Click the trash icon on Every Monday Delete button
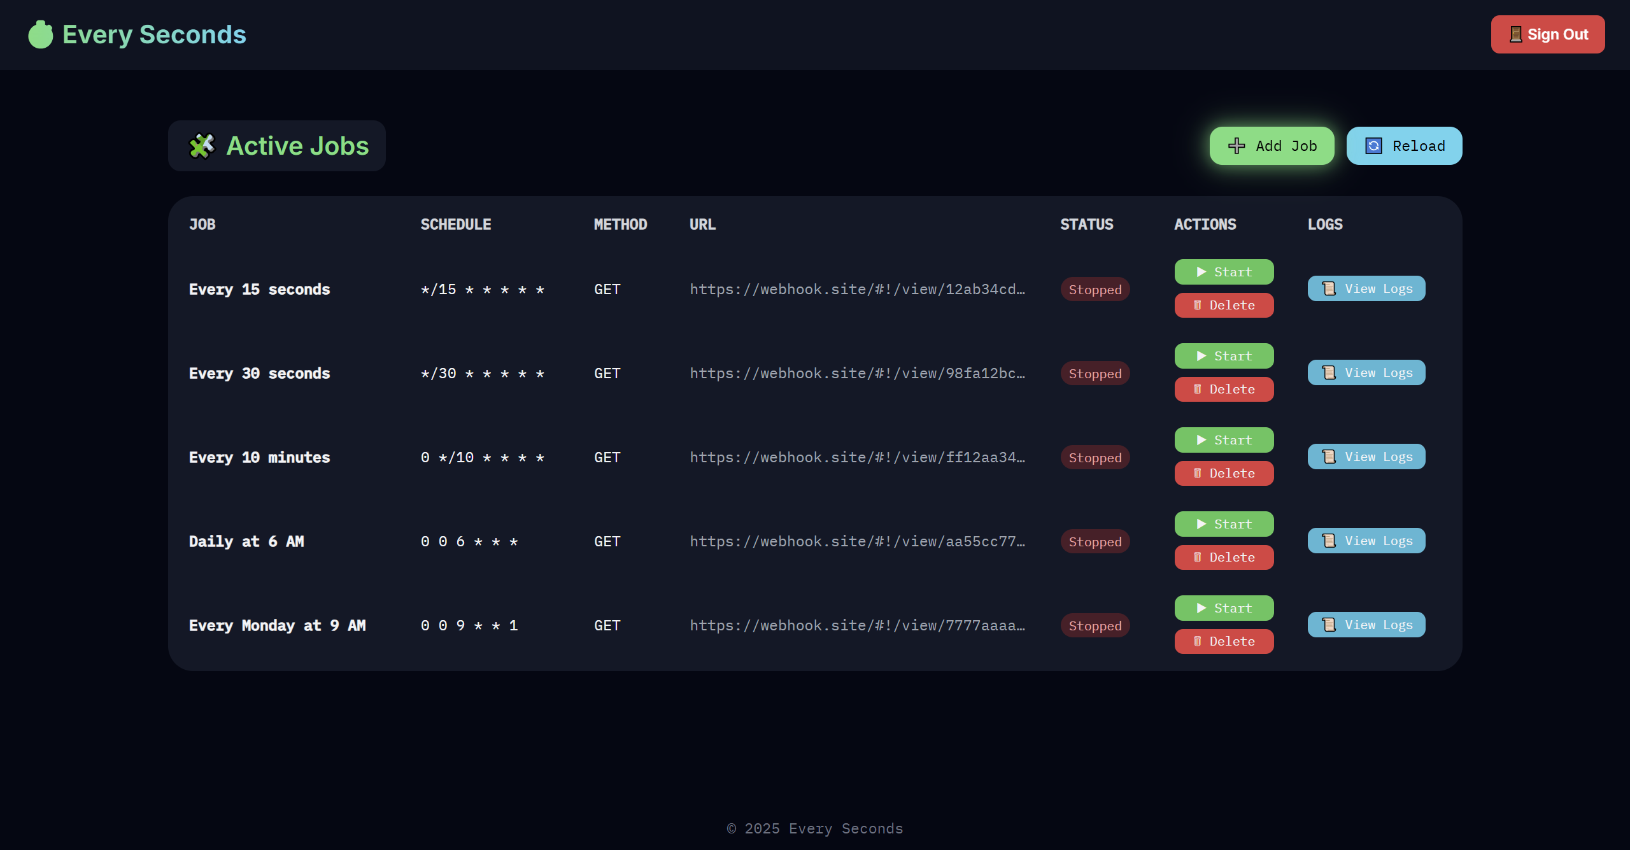This screenshot has height=850, width=1630. pos(1198,641)
